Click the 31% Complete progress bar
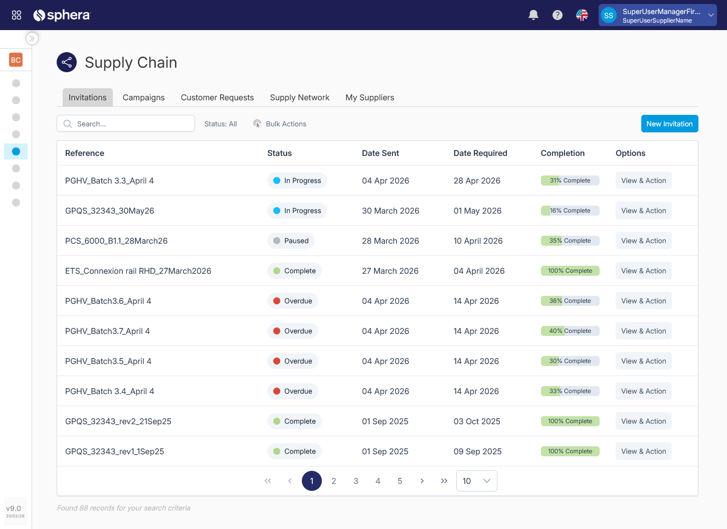This screenshot has height=529, width=727. pos(570,181)
